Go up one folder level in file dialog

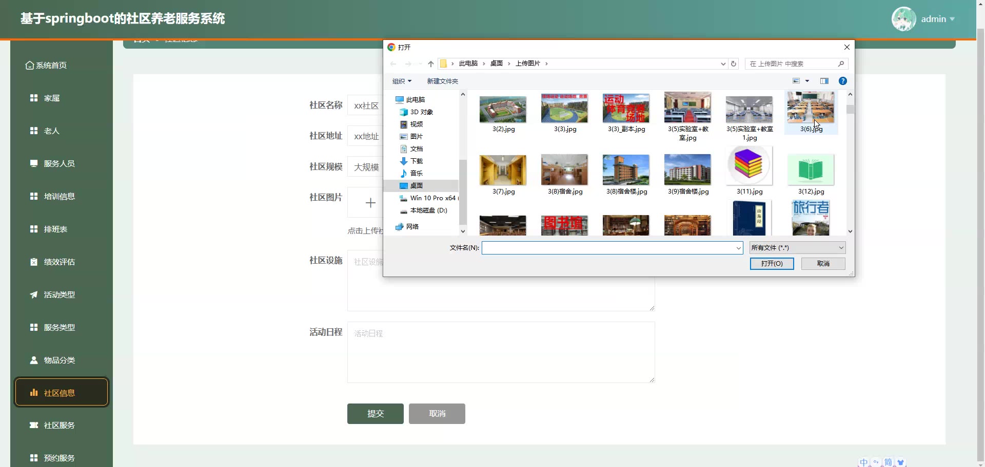[x=430, y=64]
